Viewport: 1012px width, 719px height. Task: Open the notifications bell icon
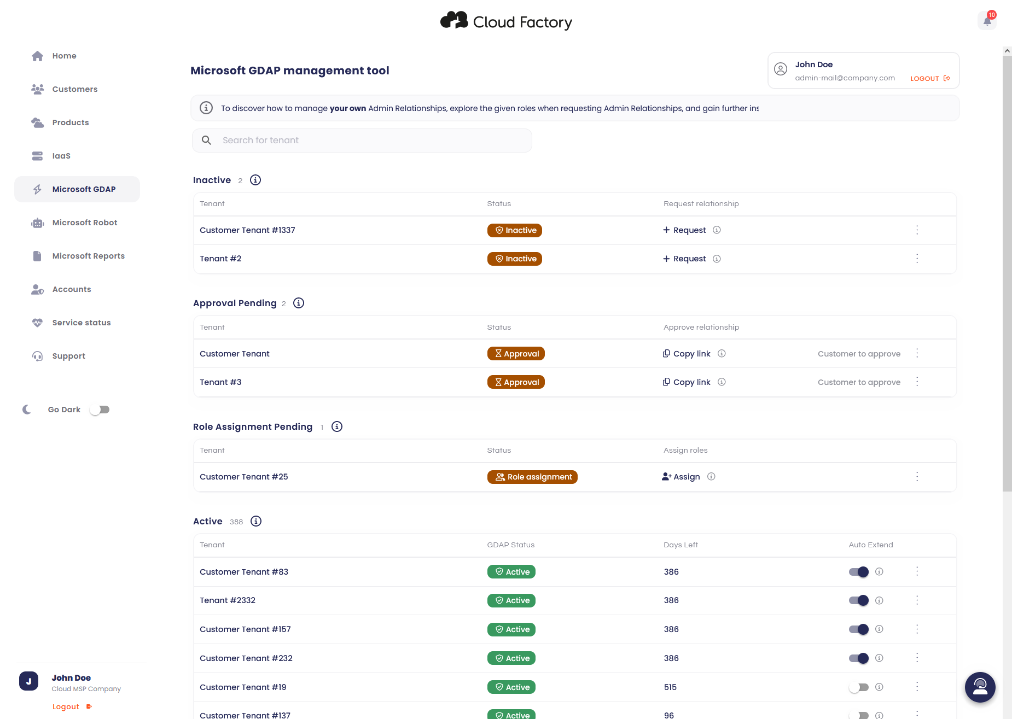987,21
